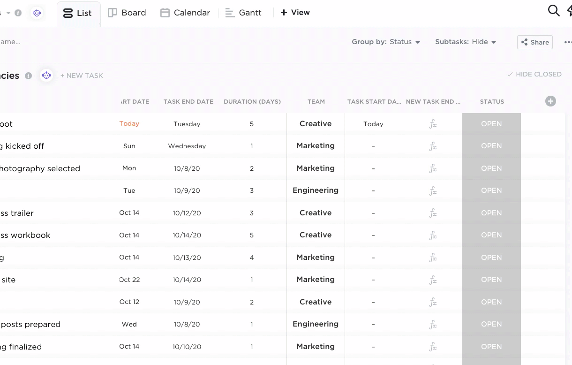Viewport: 572px width, 365px height.
Task: Switch to the Gantt view tab
Action: click(x=243, y=13)
